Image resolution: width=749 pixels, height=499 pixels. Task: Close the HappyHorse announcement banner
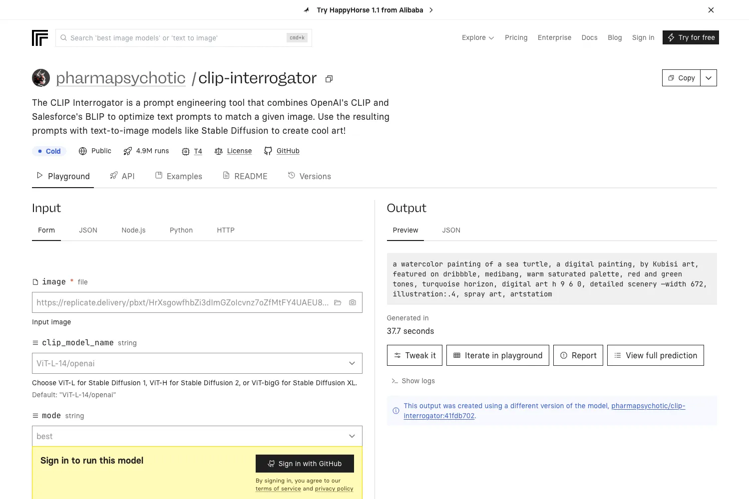tap(711, 10)
